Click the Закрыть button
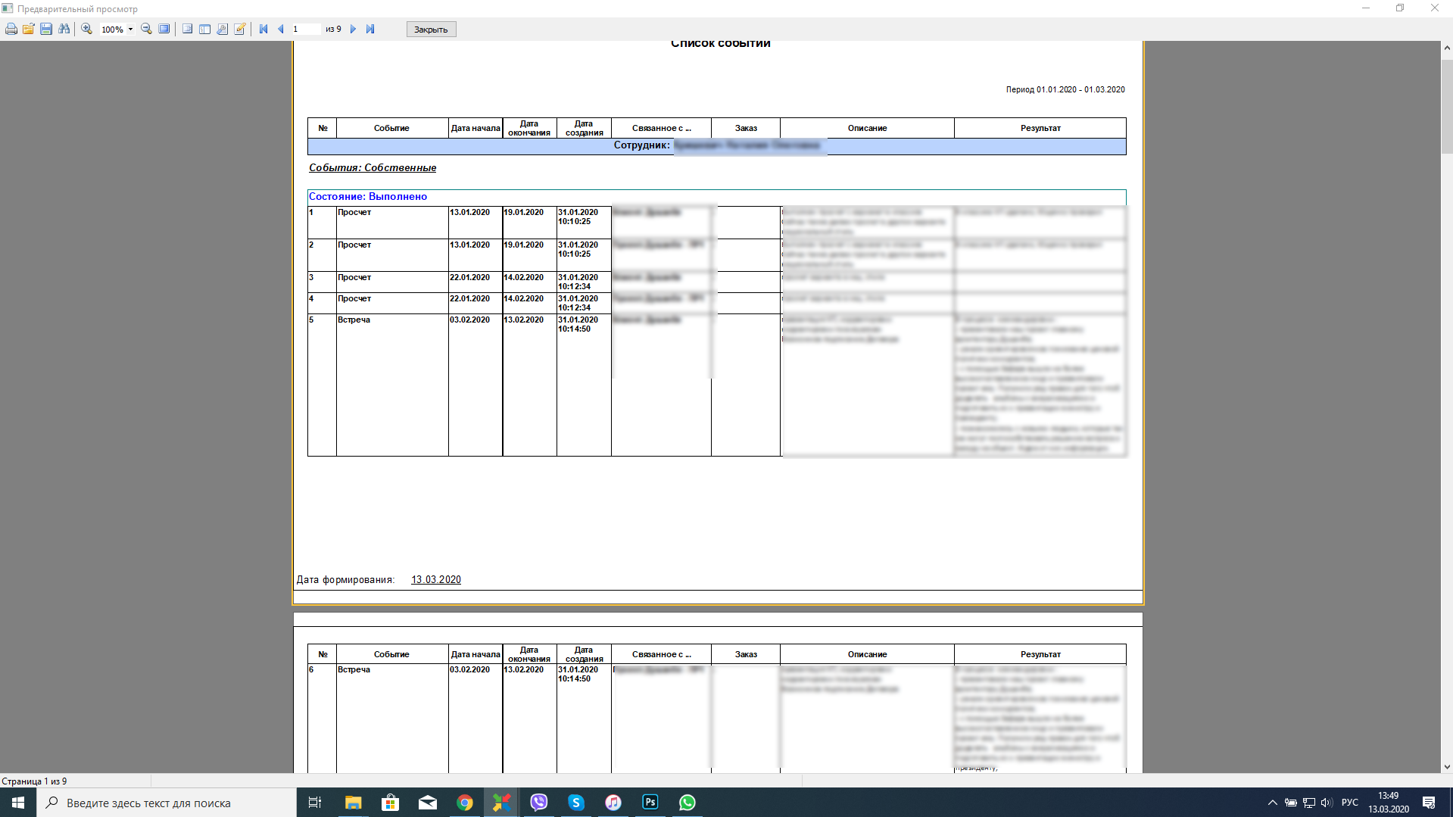The image size is (1453, 817). point(431,30)
